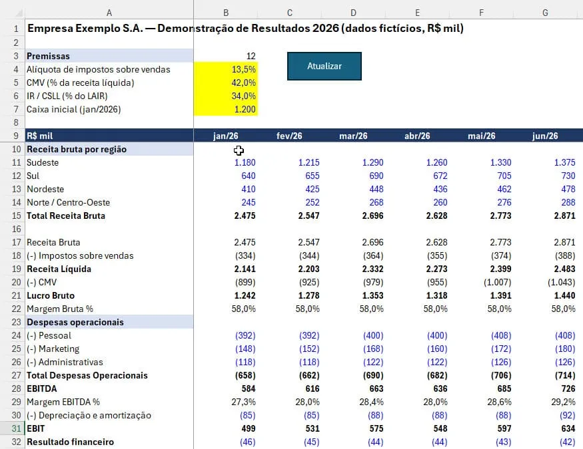The width and height of the screenshot is (583, 449).
Task: Click Total Despesas Operacionais value (714)
Action: (545, 376)
